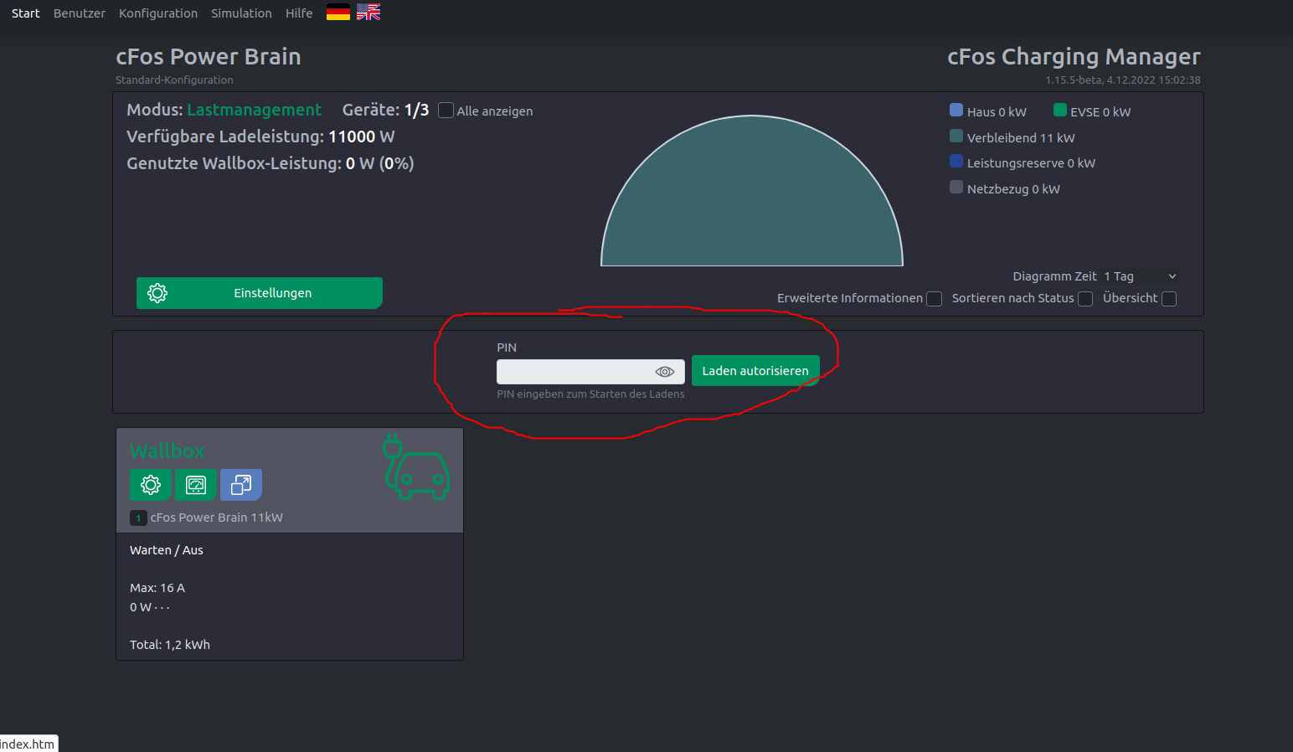Click Total: 1,2 kWh value
The image size is (1293, 752).
170,645
